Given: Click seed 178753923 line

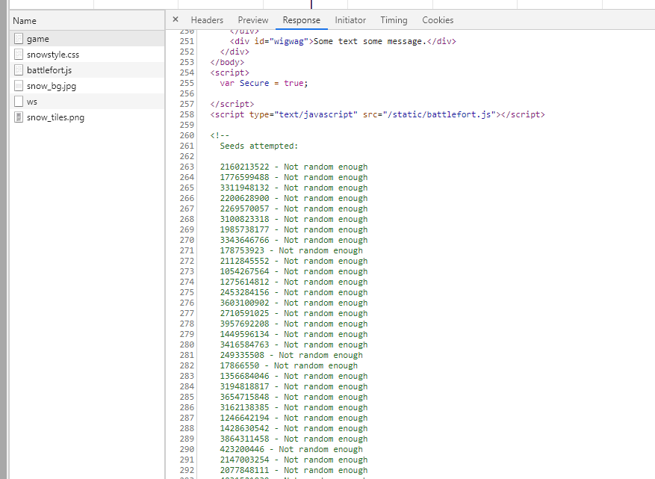Looking at the screenshot, I should (291, 250).
